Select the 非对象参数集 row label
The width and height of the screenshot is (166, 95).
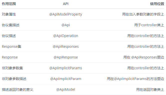point(12,68)
